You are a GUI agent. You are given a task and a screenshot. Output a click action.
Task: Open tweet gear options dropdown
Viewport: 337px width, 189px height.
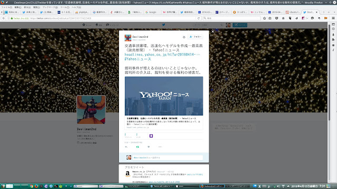[x=184, y=37]
